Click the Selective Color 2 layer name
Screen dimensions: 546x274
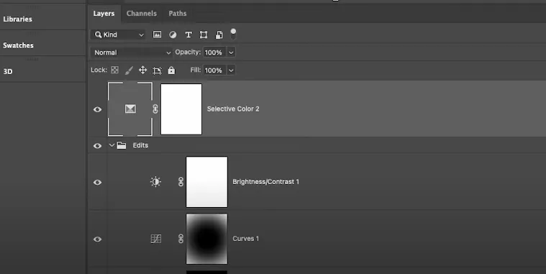pos(233,109)
